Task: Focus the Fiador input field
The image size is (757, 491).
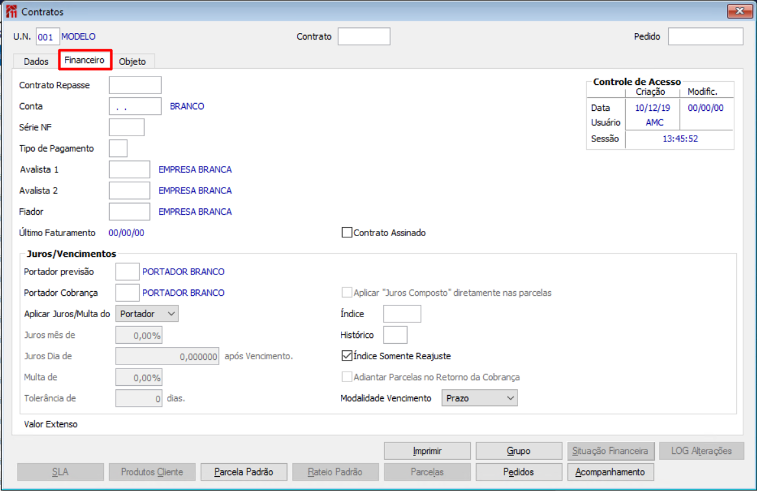Action: [x=129, y=211]
